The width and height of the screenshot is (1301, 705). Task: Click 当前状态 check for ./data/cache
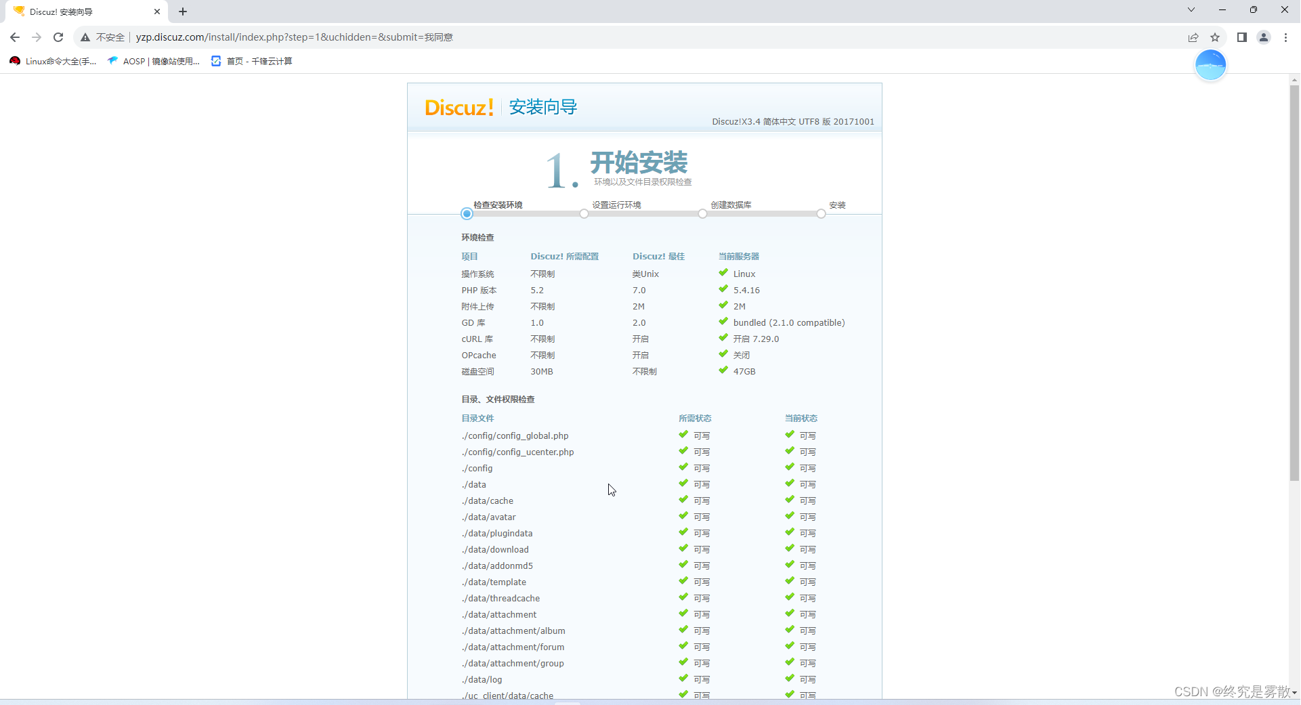point(790,499)
